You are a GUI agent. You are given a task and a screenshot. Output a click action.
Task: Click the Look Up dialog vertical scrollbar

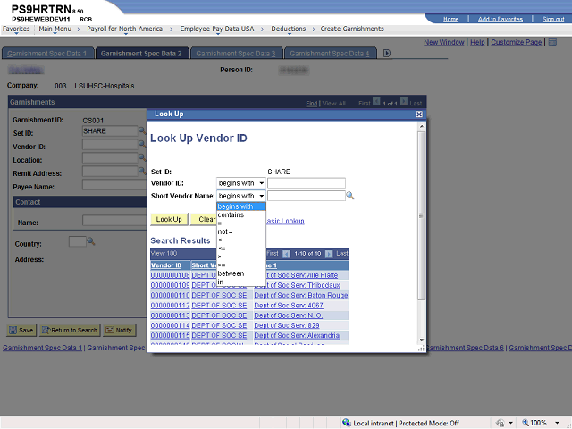click(x=422, y=232)
